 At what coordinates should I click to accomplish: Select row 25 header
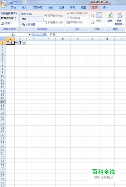[2, 131]
